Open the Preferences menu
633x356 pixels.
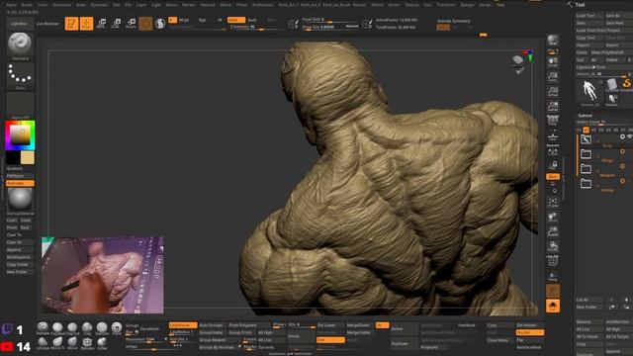coord(263,5)
